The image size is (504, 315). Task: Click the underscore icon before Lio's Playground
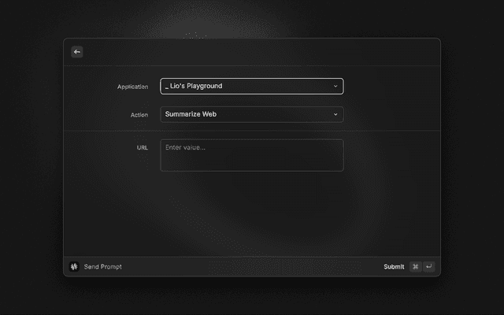pyautogui.click(x=167, y=87)
